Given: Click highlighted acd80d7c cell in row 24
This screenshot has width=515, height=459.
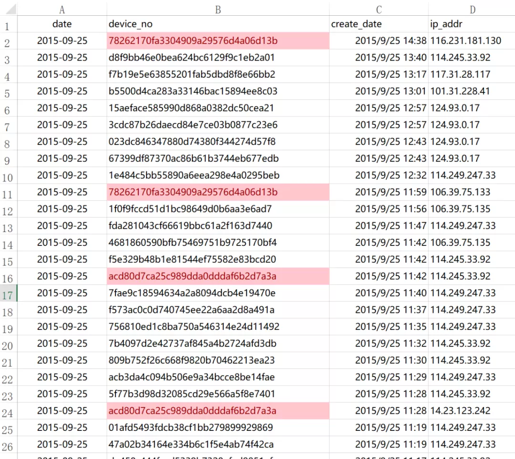Looking at the screenshot, I should click(x=218, y=411).
